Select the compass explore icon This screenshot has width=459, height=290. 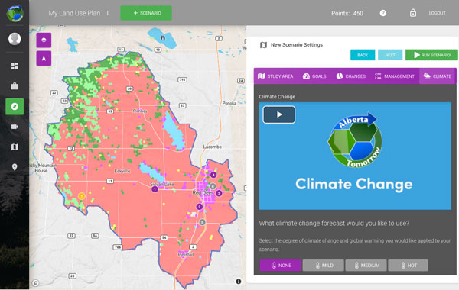click(x=15, y=106)
